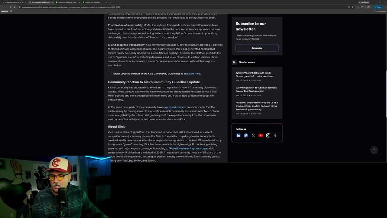The width and height of the screenshot is (387, 218).
Task: Click 'Mar 19, 2026' date text
Action: 242,95
